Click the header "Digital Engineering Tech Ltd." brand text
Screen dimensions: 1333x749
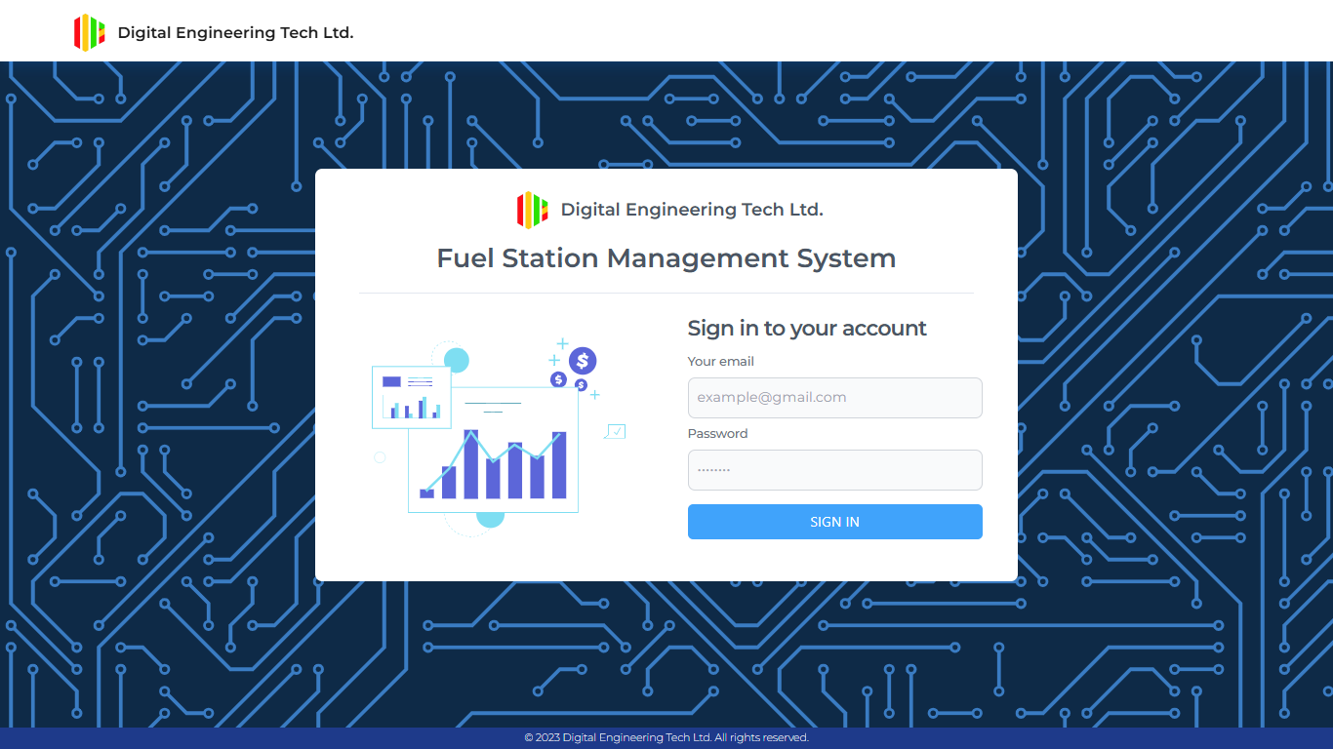pos(235,32)
